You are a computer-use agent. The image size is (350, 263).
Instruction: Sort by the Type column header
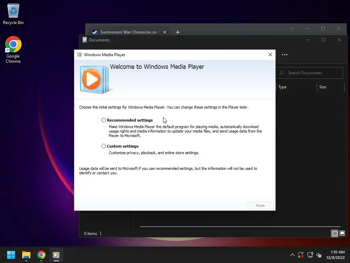pyautogui.click(x=296, y=87)
